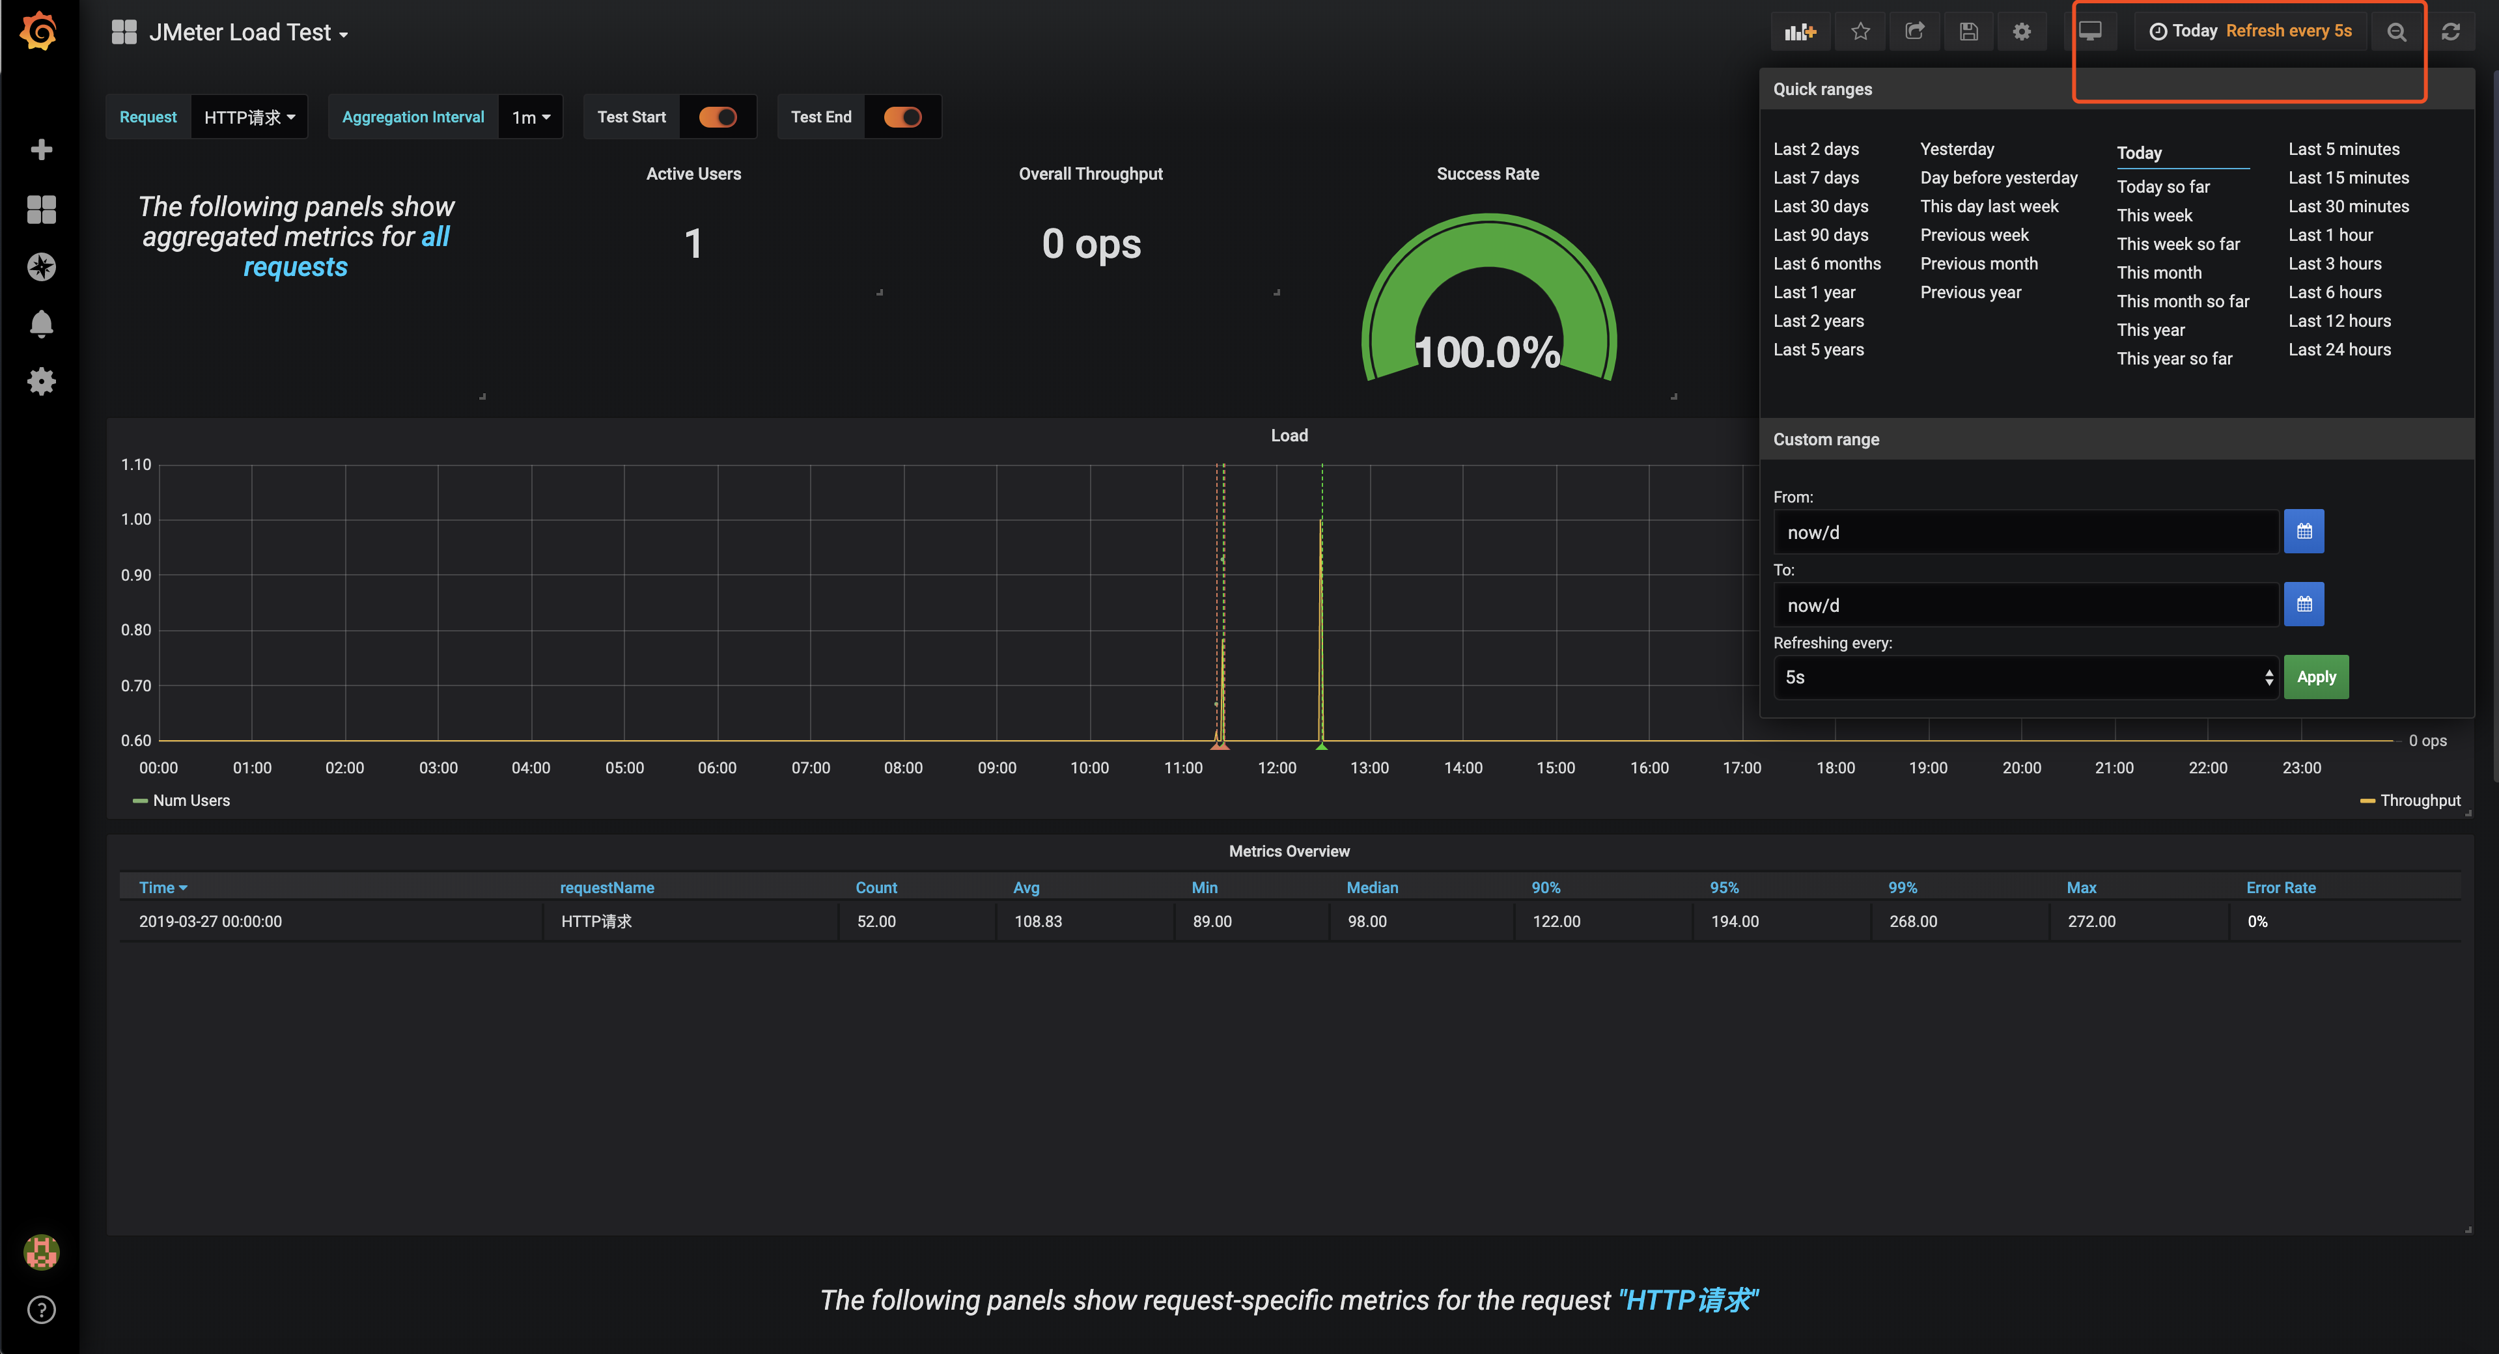Click the Add panel icon
Viewport: 2499px width, 1354px height.
click(1800, 32)
